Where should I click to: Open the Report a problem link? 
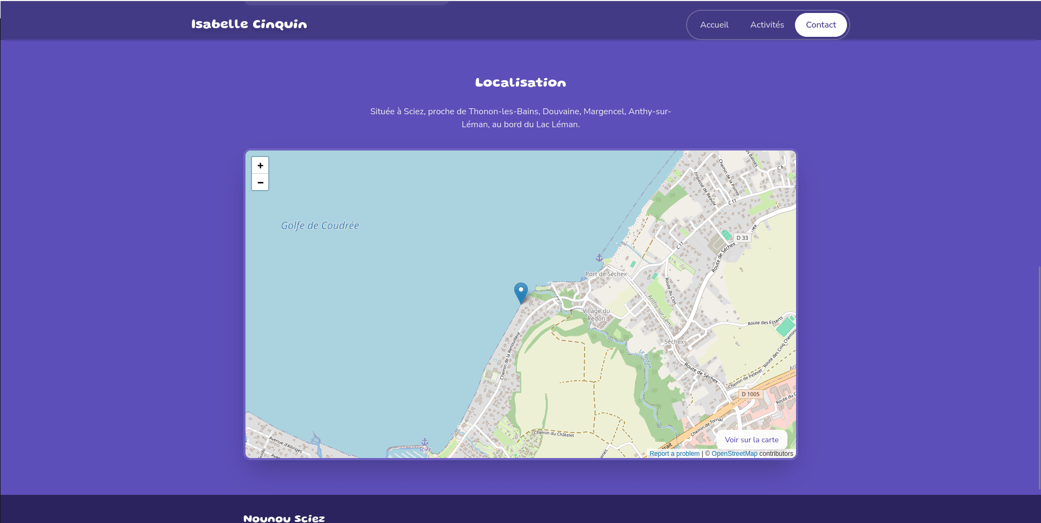674,454
